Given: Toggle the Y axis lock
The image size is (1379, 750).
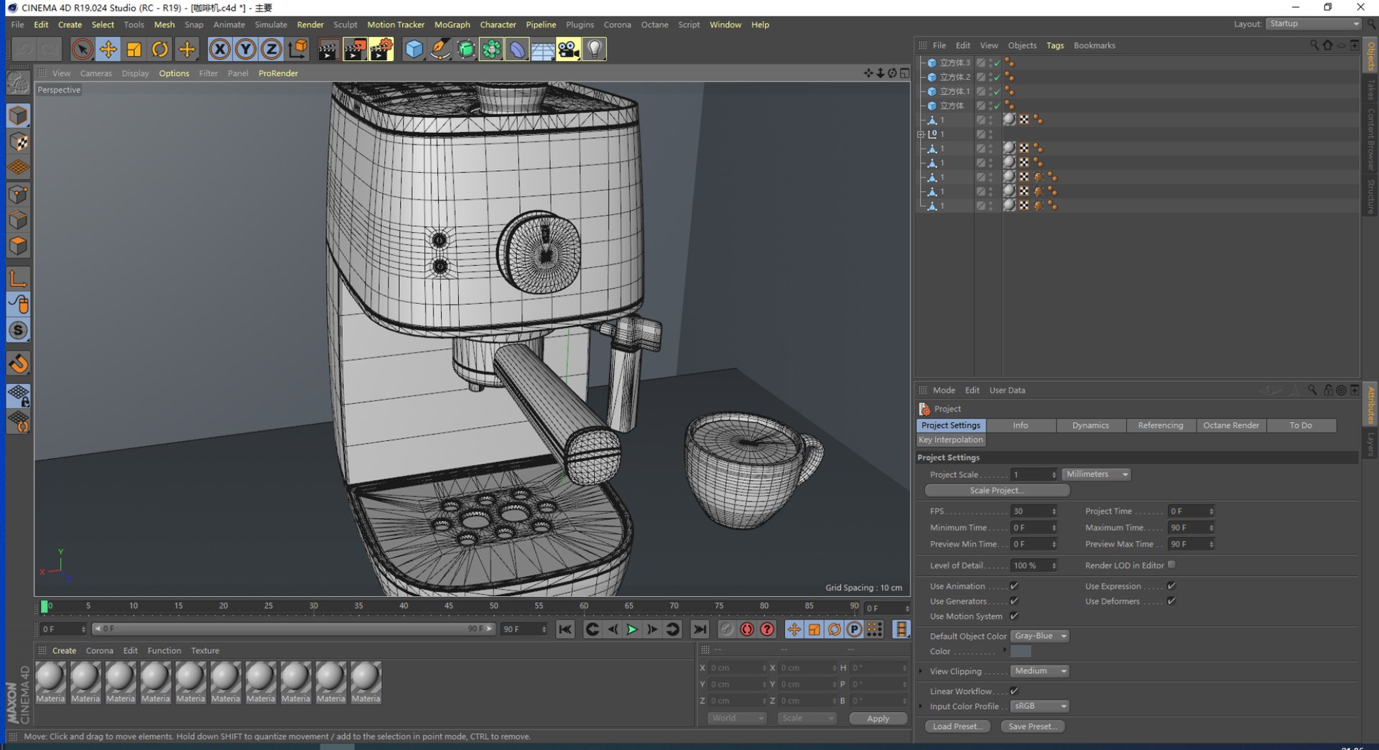Looking at the screenshot, I should 246,49.
